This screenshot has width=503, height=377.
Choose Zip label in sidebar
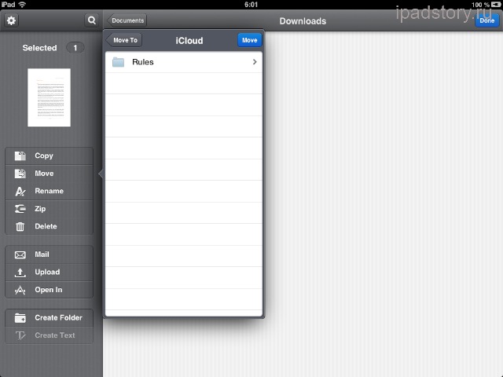(x=40, y=209)
